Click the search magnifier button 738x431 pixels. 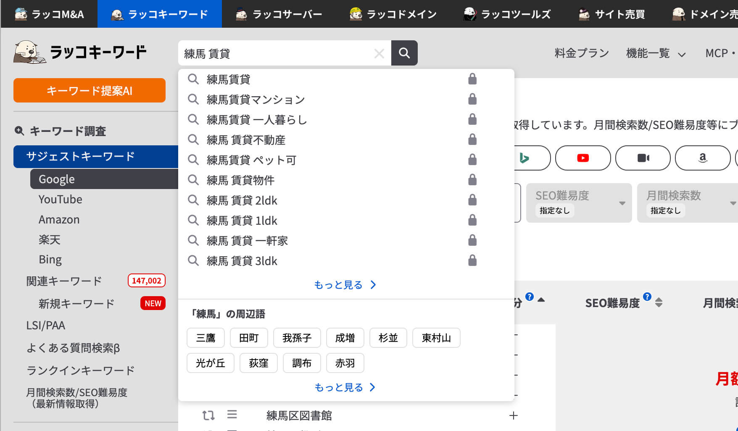pyautogui.click(x=404, y=53)
